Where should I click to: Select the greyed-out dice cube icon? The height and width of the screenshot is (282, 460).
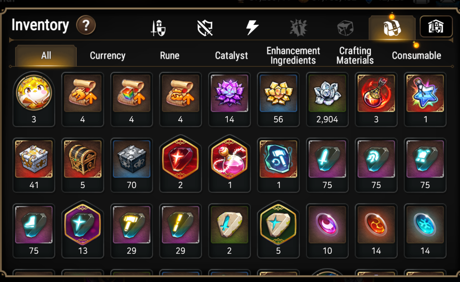pos(345,28)
